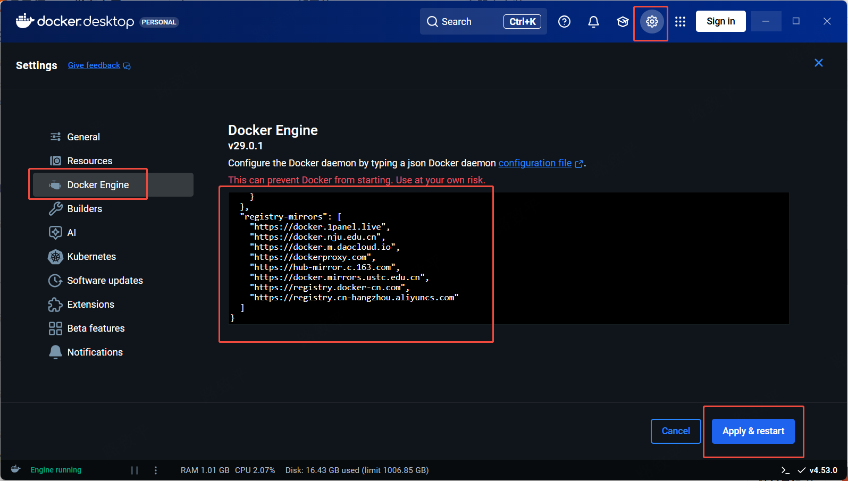
Task: Click the v29.0.1 engine version text
Action: click(245, 146)
